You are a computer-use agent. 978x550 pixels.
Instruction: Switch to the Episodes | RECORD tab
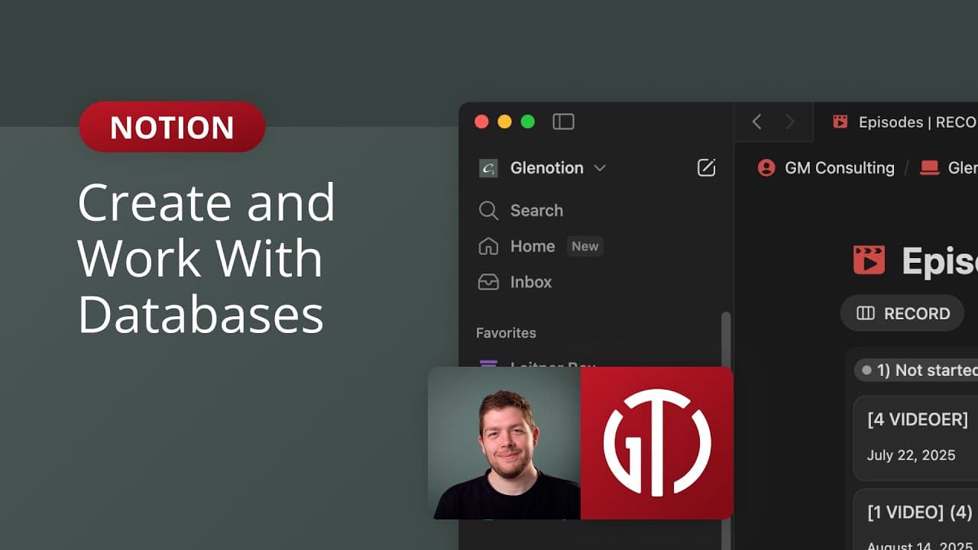point(902,121)
